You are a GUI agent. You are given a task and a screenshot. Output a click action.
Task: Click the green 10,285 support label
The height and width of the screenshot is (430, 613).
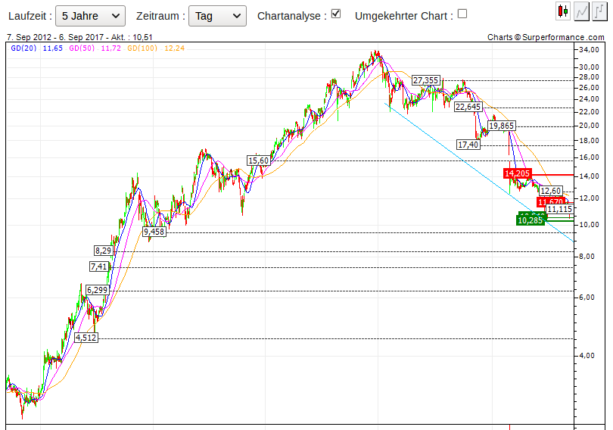point(530,221)
